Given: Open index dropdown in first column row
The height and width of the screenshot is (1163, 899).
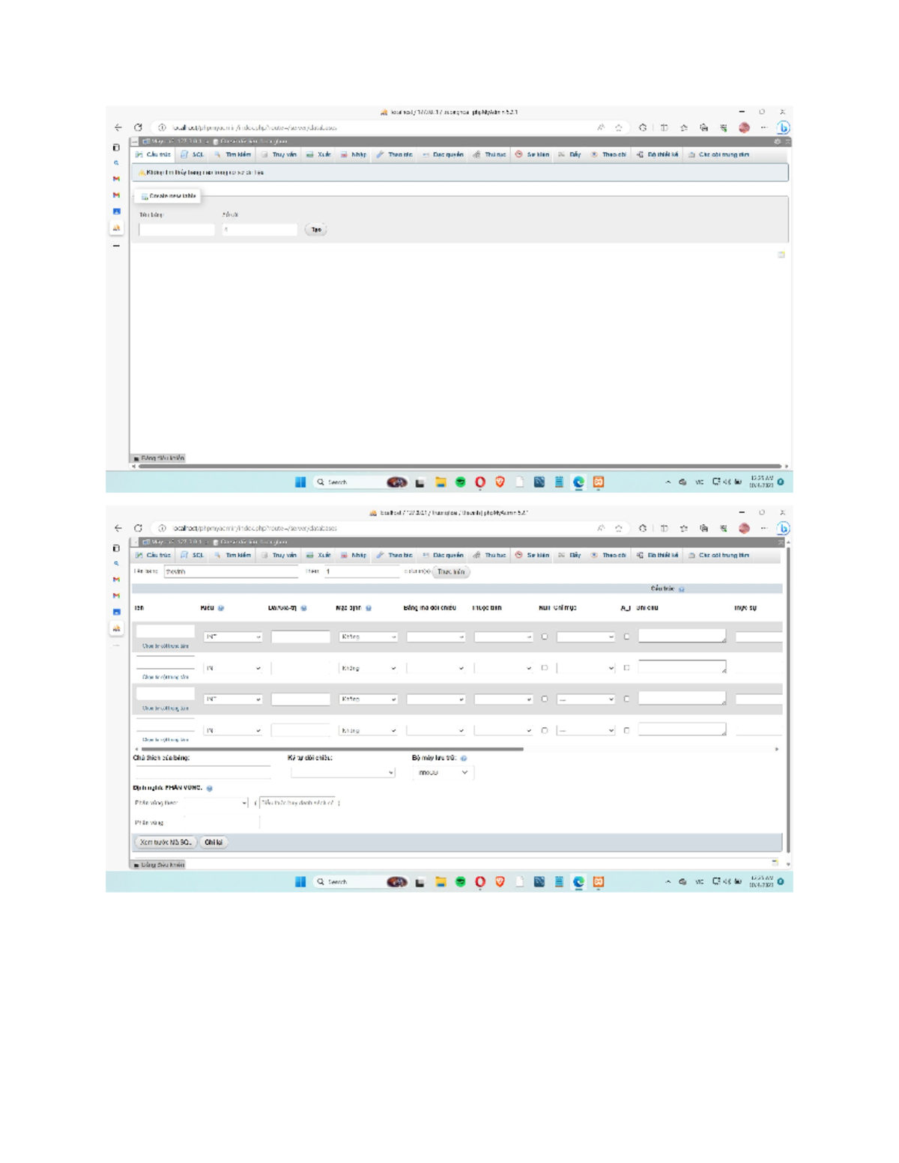Looking at the screenshot, I should tap(586, 637).
